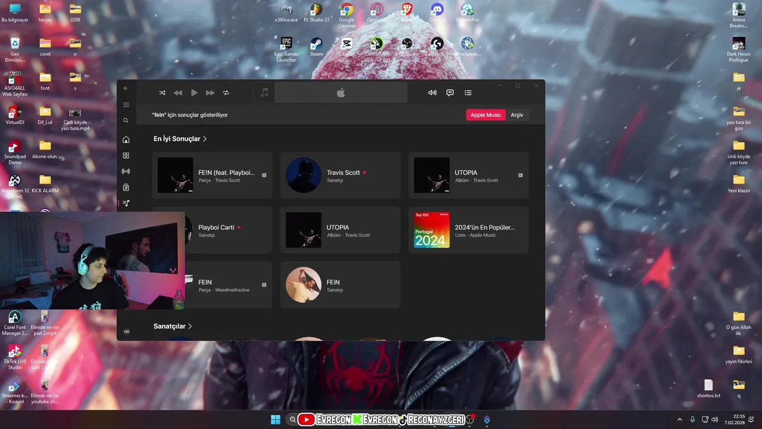The image size is (762, 429).
Task: Show hidden system tray icons
Action: pos(679,419)
